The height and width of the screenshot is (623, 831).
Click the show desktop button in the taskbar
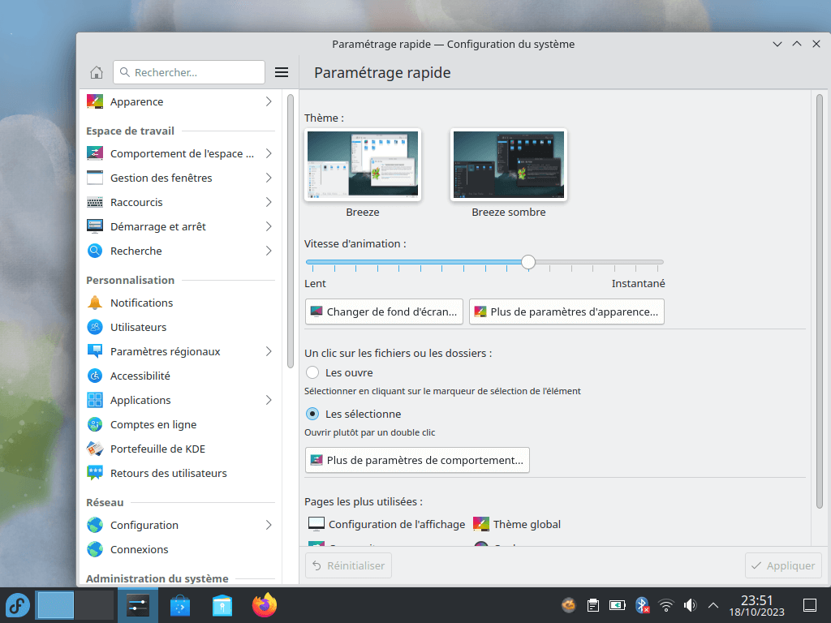pyautogui.click(x=810, y=605)
